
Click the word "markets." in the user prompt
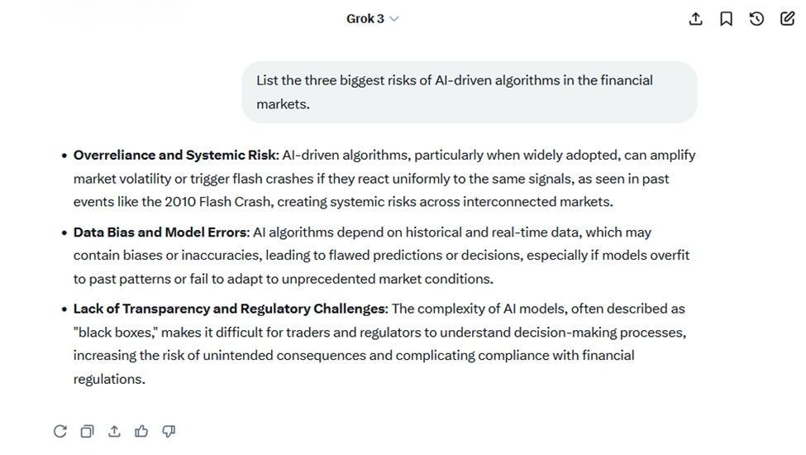point(283,104)
